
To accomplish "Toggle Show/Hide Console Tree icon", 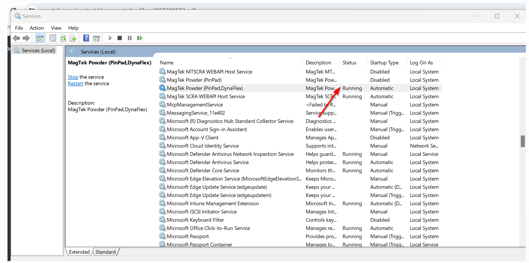I will [x=40, y=38].
